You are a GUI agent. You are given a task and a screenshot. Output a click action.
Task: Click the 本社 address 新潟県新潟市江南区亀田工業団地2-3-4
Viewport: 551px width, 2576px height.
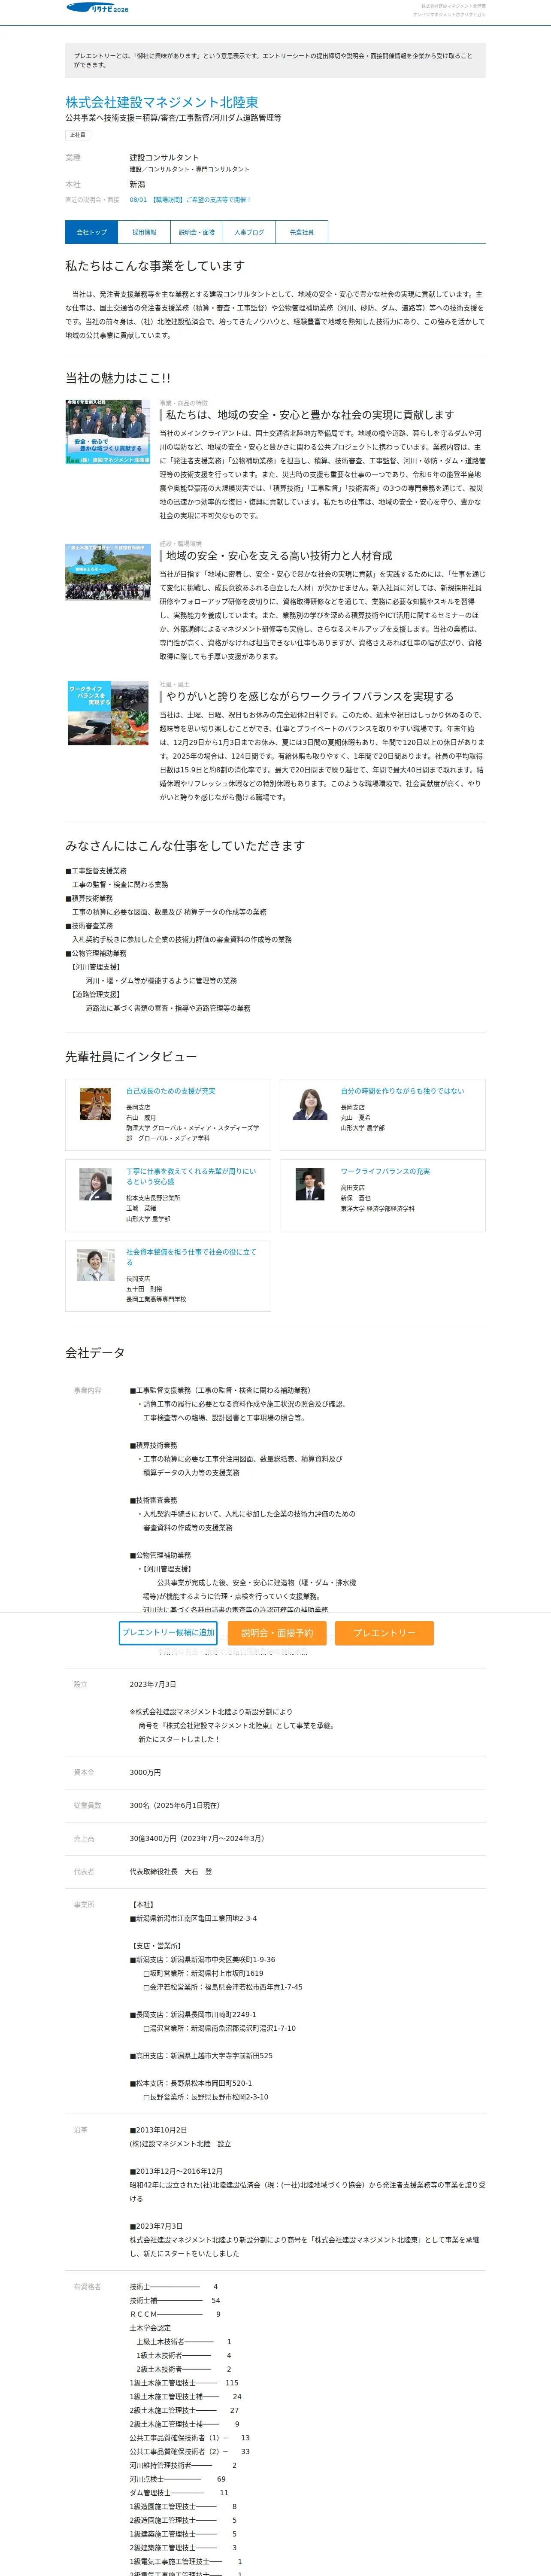tap(193, 1918)
